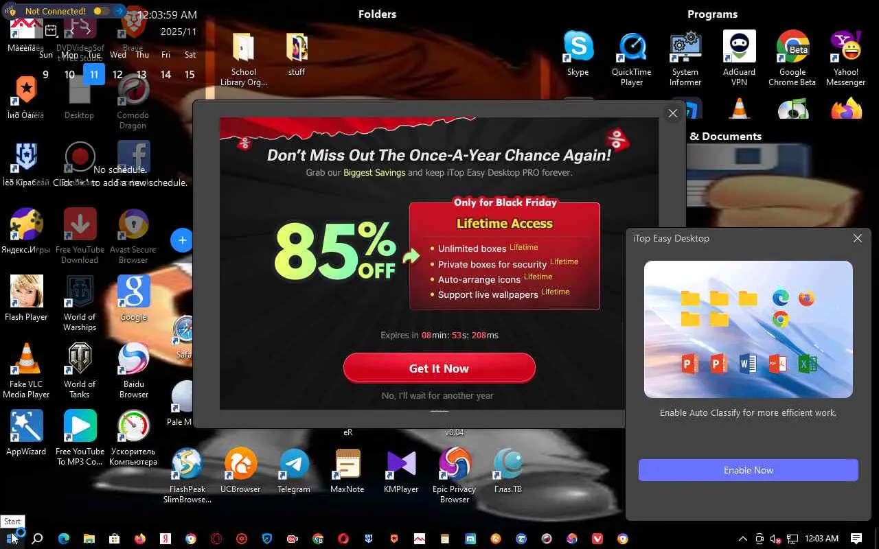Open the Google desktop shortcut
Viewport: 879px width, 549px height.
(x=133, y=299)
